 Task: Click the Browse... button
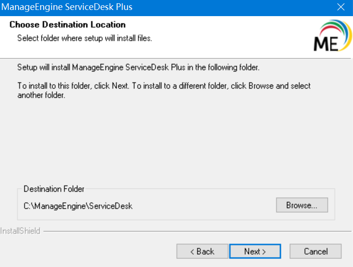302,206
